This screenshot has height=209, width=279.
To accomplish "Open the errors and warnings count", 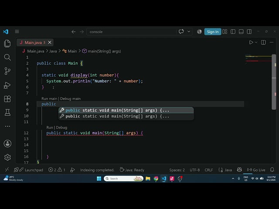I will point(57,170).
